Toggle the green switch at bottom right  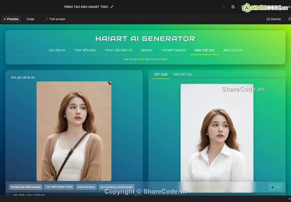coord(272,187)
